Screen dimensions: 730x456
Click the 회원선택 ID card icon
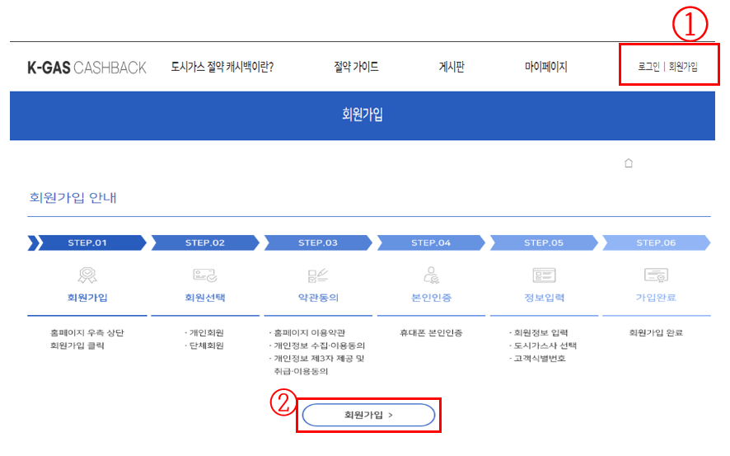click(205, 275)
